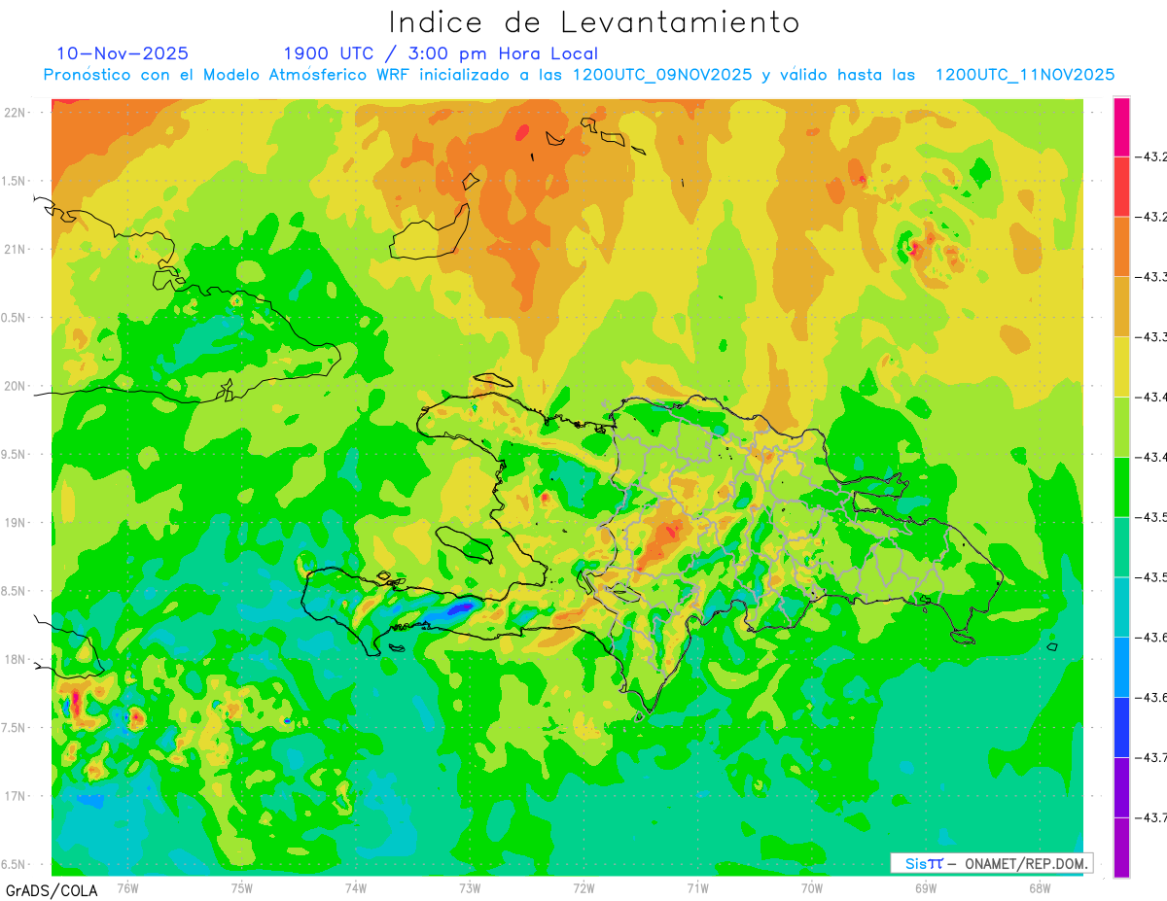The height and width of the screenshot is (901, 1167).
Task: Select the bright yellow swatch in the color bar
Action: 1122,366
